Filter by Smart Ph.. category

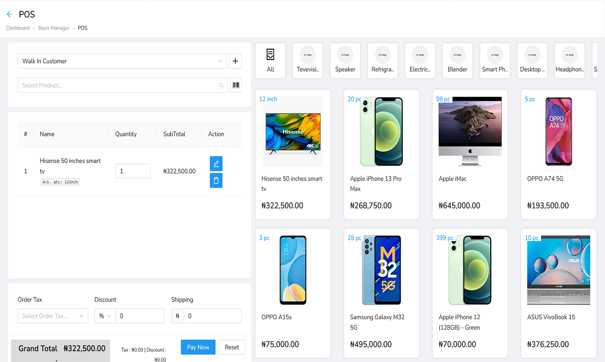[495, 60]
